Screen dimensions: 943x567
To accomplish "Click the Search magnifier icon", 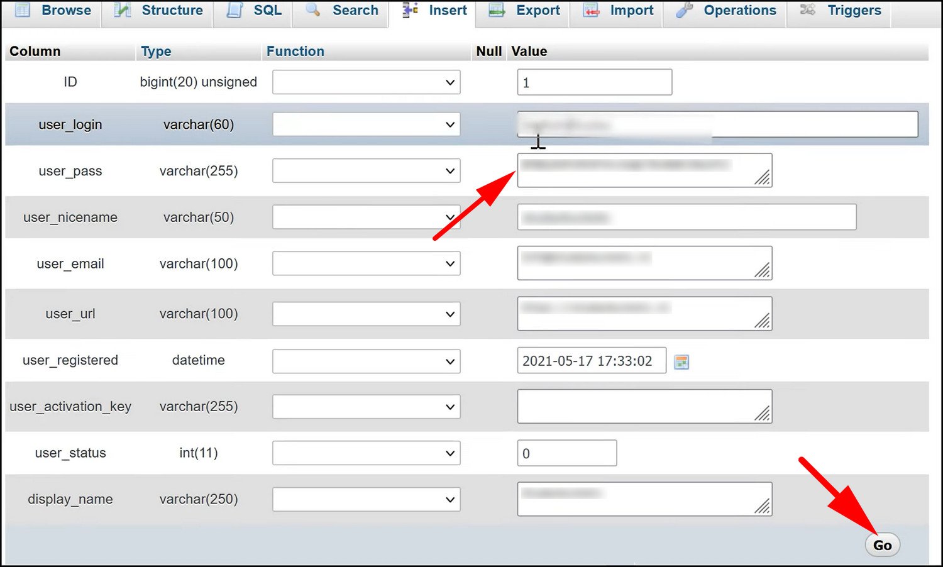I will 313,10.
